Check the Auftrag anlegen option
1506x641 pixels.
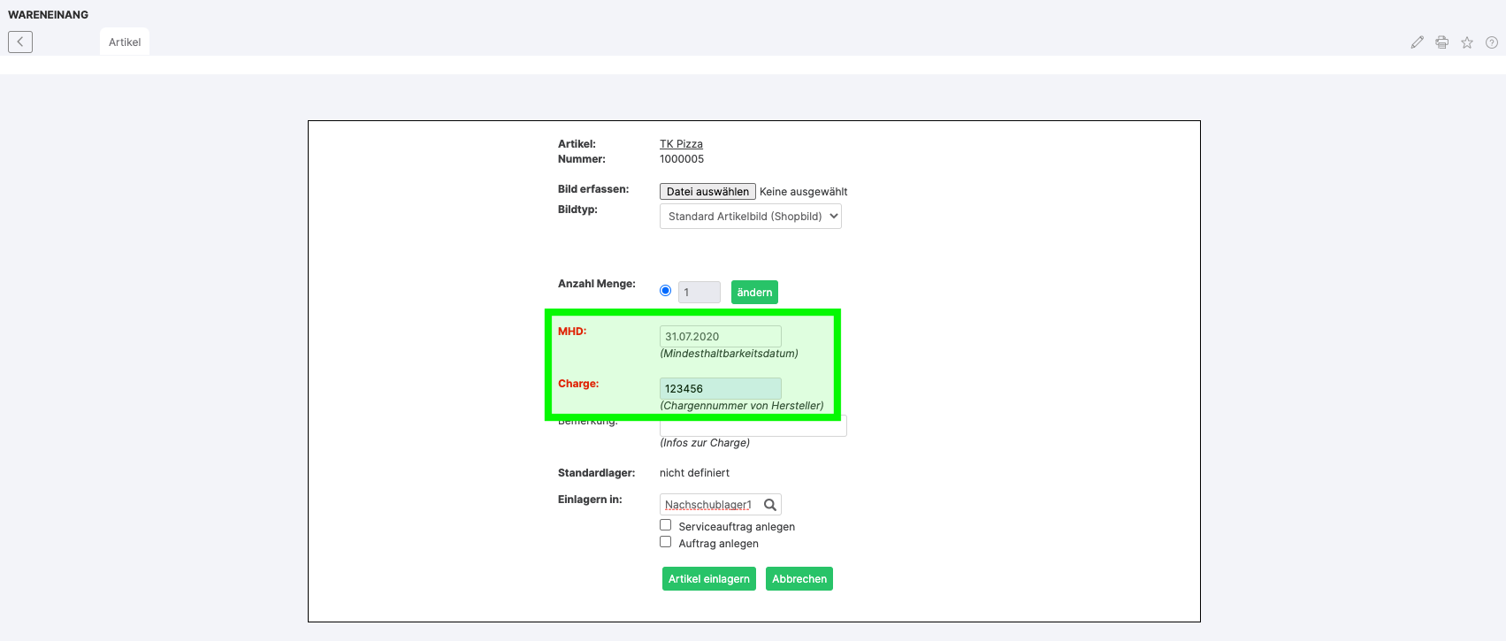coord(665,542)
